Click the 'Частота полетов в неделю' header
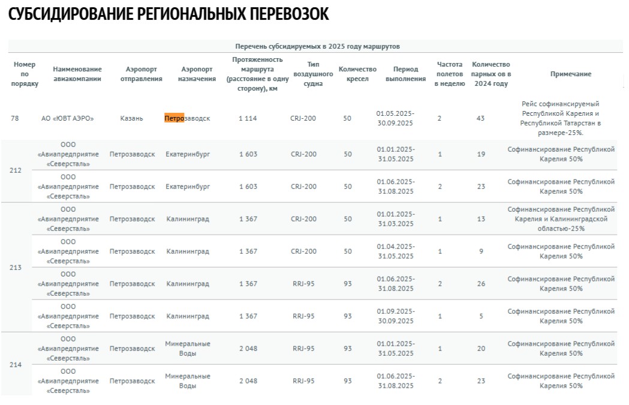 point(450,74)
